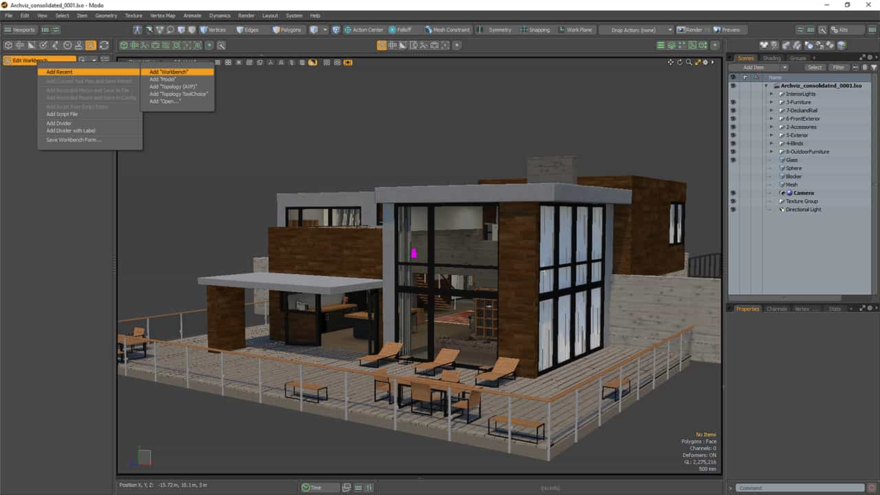This screenshot has width=880, height=495.
Task: Click the Render button in toolbar
Action: click(690, 30)
